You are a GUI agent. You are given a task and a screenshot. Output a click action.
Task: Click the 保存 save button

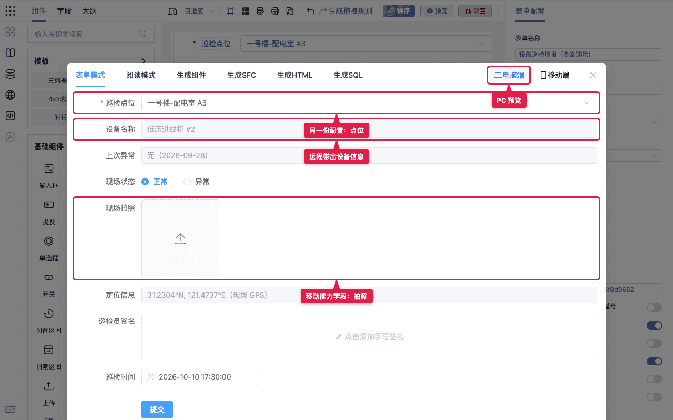[399, 11]
